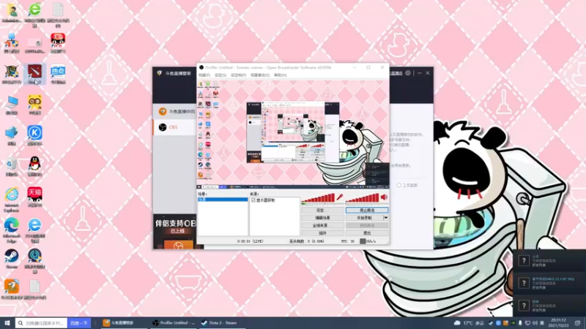Screen dimensions: 586x329
Task: Select the OBS tab in Douyu manager sidebar
Action: [174, 127]
